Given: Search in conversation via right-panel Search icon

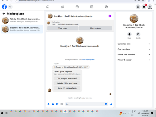Looking at the screenshot, I should 138,34.
